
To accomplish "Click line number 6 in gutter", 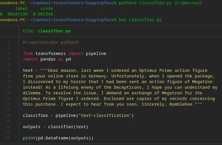I will (x=9, y=70).
